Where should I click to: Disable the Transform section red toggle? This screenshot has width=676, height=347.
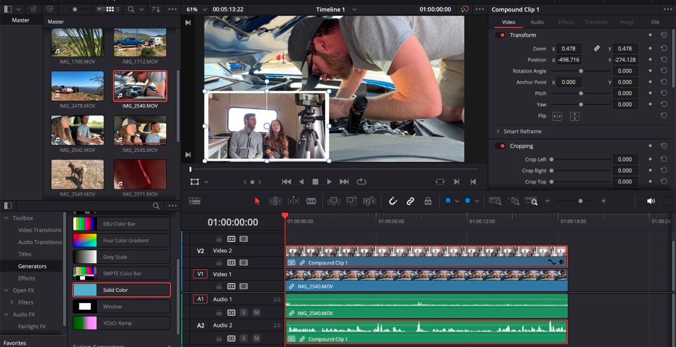click(501, 35)
